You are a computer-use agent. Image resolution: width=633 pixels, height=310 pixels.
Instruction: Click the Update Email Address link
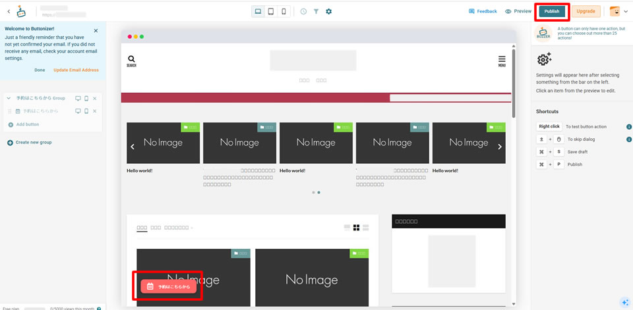pyautogui.click(x=76, y=70)
